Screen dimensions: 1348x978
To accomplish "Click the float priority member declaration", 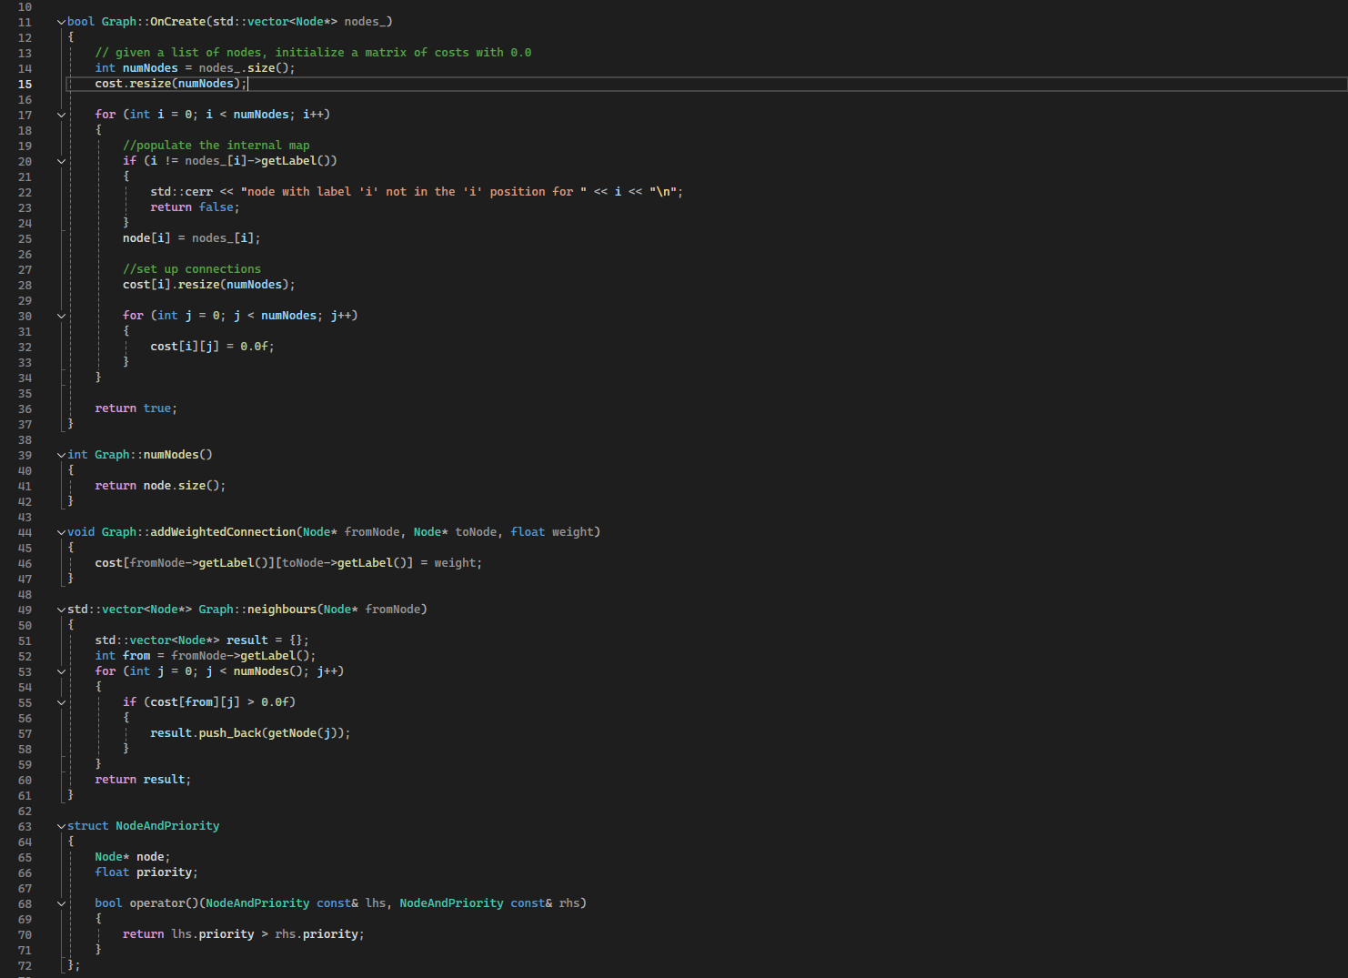I will click(146, 872).
